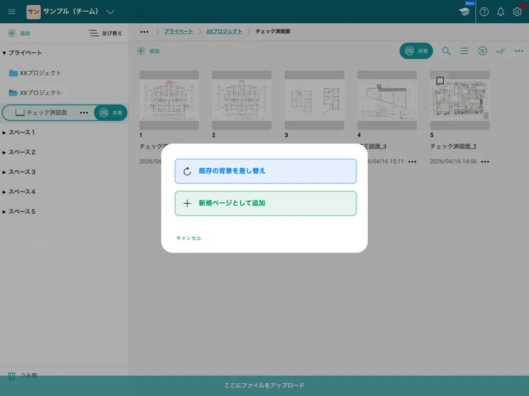The image size is (529, 396).
Task: Open チェック済図面 sidebar more options
Action: (84, 113)
